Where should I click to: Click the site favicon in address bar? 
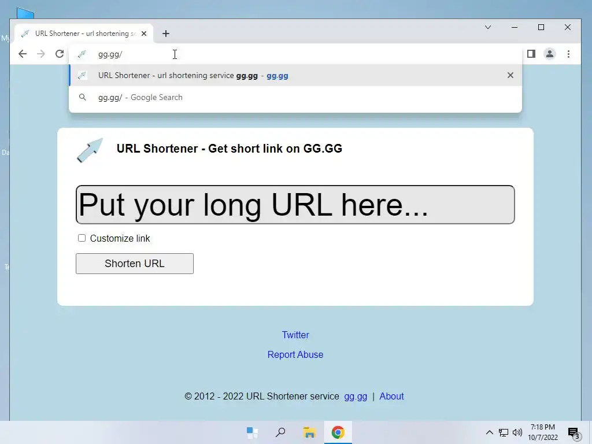(x=82, y=54)
